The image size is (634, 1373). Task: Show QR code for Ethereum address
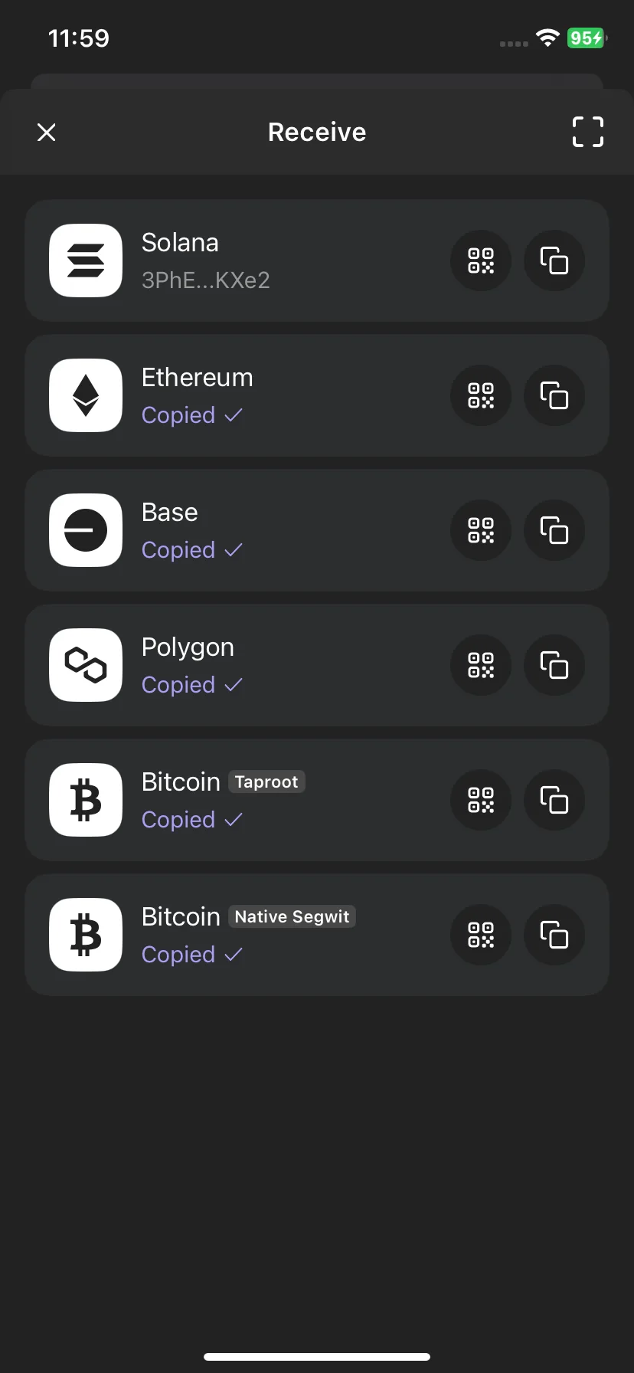coord(481,395)
